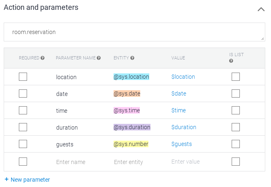Click help icon next to REQUIRED header
Viewport: 271px width, 187px height.
click(x=43, y=58)
